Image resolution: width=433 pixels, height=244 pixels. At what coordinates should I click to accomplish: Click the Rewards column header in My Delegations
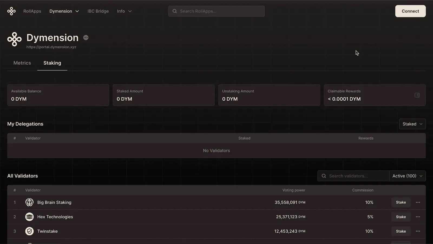click(366, 138)
